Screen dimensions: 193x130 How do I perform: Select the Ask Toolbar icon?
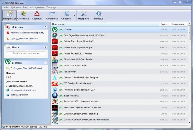[55, 72]
